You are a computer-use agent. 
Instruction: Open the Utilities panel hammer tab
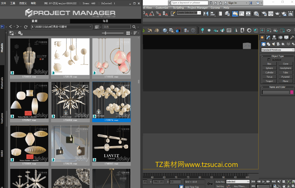[x=292, y=38]
